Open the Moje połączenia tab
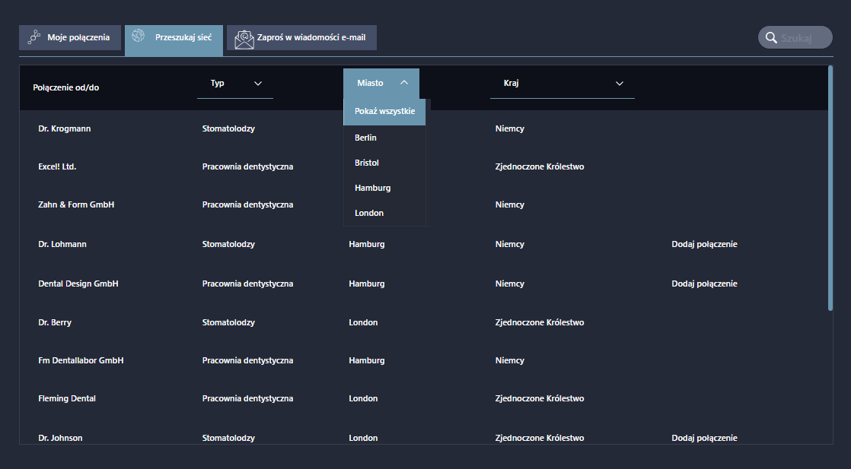 [x=70, y=37]
